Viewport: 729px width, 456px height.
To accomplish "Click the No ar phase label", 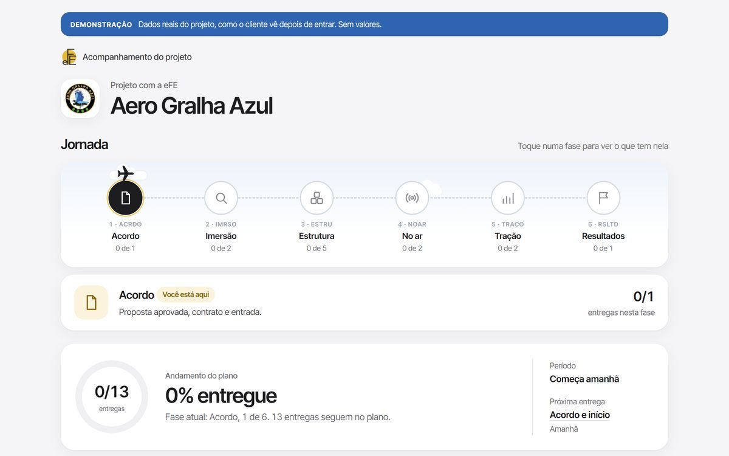I will click(x=412, y=236).
